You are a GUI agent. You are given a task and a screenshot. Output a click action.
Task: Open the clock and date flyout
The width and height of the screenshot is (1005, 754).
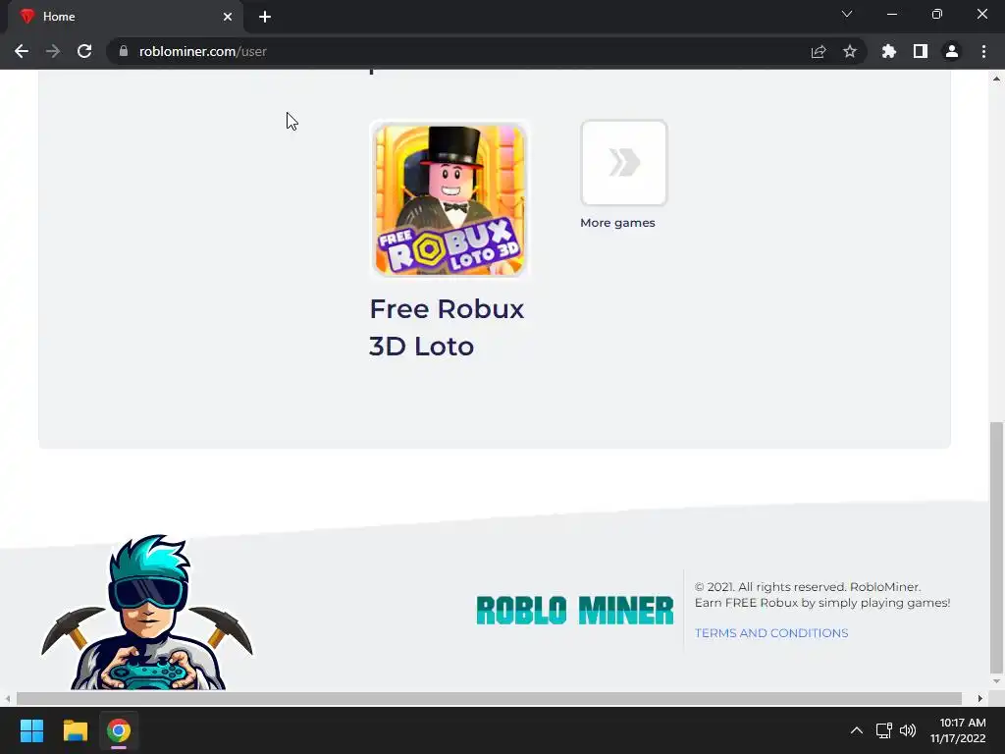click(x=958, y=730)
